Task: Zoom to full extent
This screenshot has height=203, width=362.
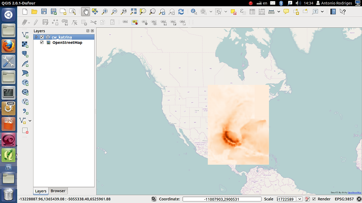Action: click(x=133, y=11)
